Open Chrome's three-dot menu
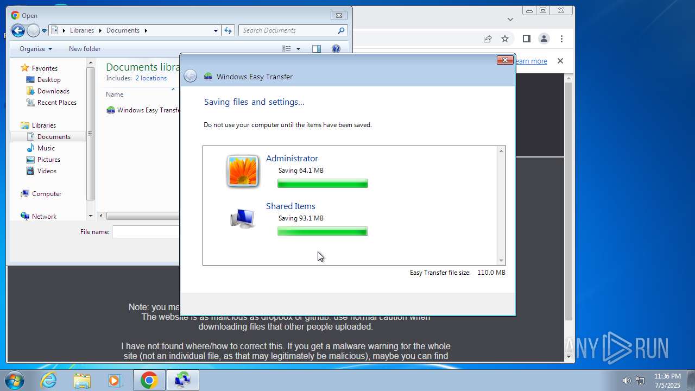 coord(561,39)
